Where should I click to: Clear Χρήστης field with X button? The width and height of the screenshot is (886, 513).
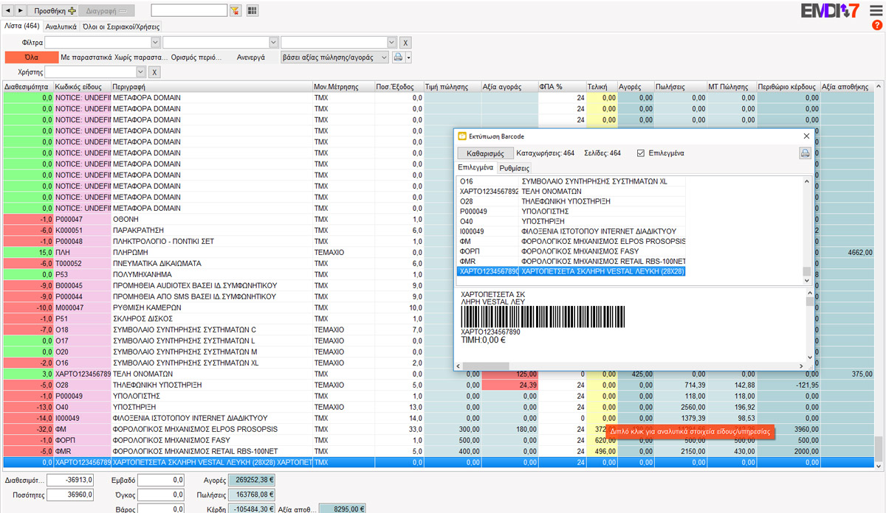154,72
